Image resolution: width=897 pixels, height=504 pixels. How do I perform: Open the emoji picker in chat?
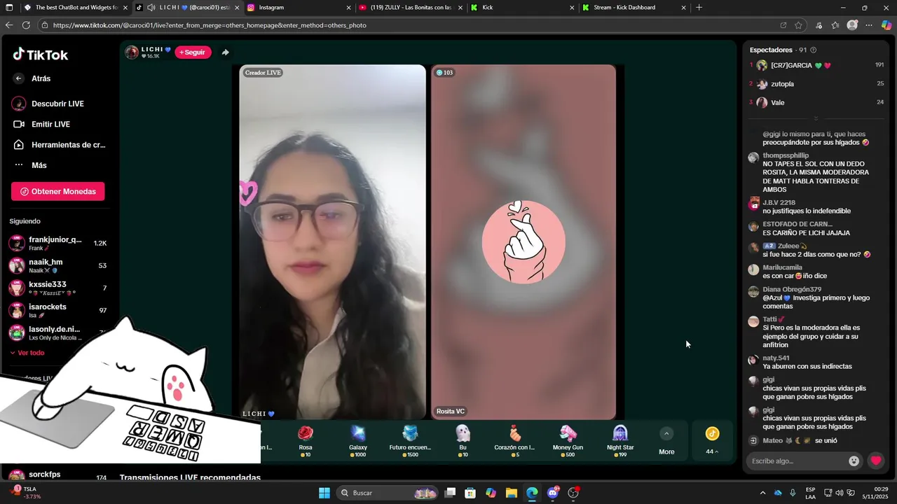click(x=854, y=461)
